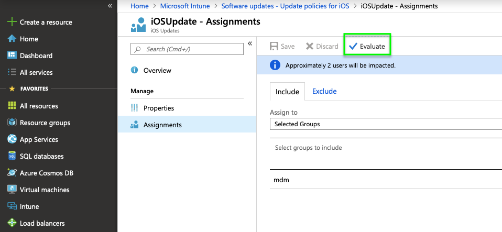
Task: Open Create a resource
Action: [46, 22]
